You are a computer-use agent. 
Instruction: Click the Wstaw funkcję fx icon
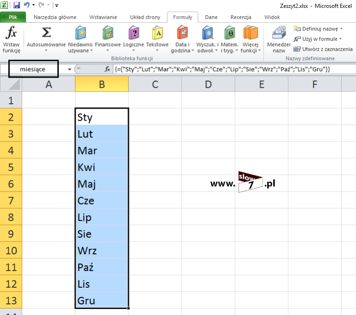11,32
